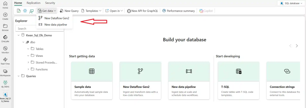Open New API for GraphQL
This screenshot has height=108, width=306.
(x=143, y=11)
